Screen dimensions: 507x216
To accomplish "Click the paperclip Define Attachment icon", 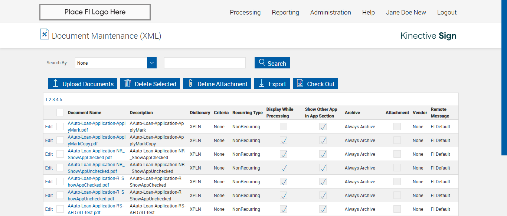I will [x=190, y=83].
